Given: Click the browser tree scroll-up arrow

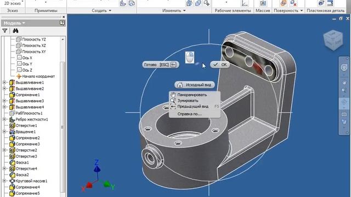Looking at the screenshot, I should 63,39.
